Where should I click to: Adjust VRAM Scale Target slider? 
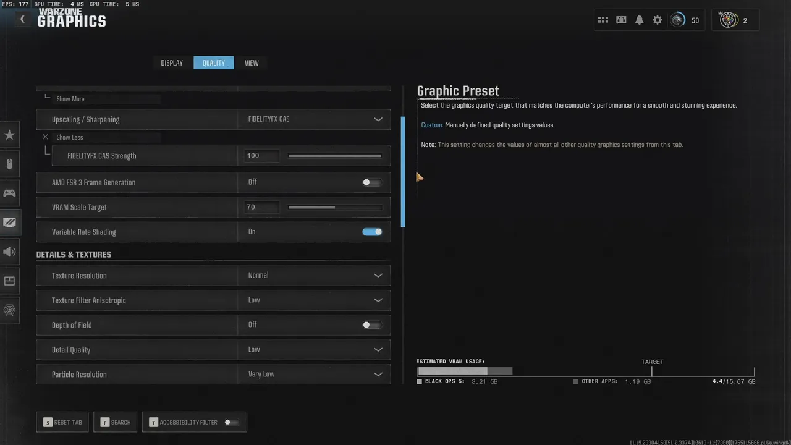[335, 207]
